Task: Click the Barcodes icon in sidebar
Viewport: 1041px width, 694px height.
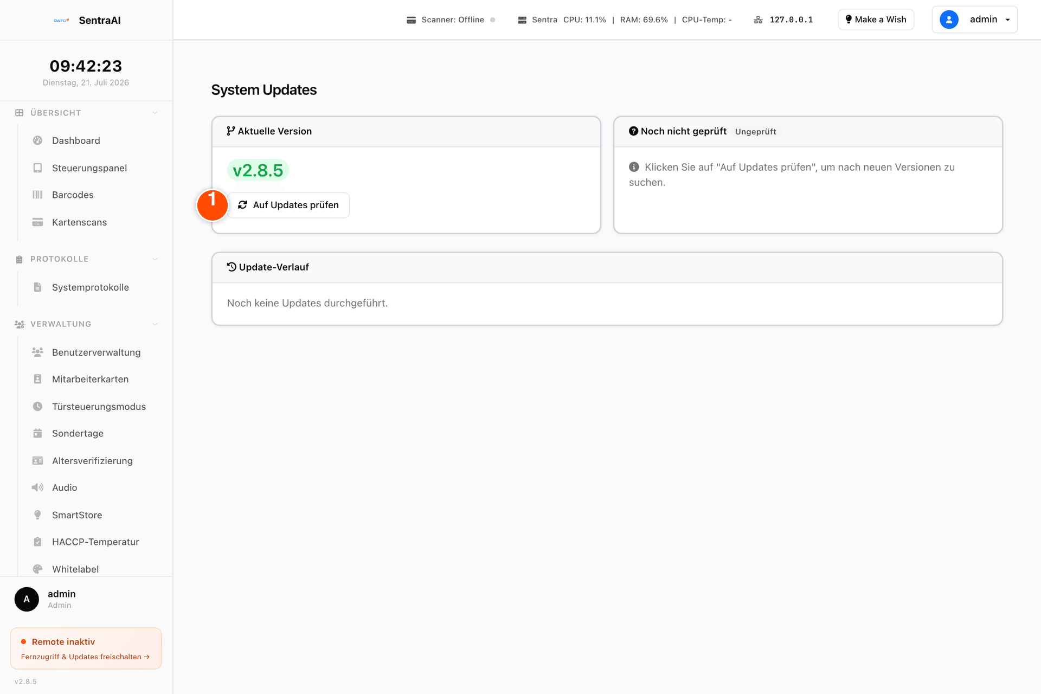Action: 37,195
